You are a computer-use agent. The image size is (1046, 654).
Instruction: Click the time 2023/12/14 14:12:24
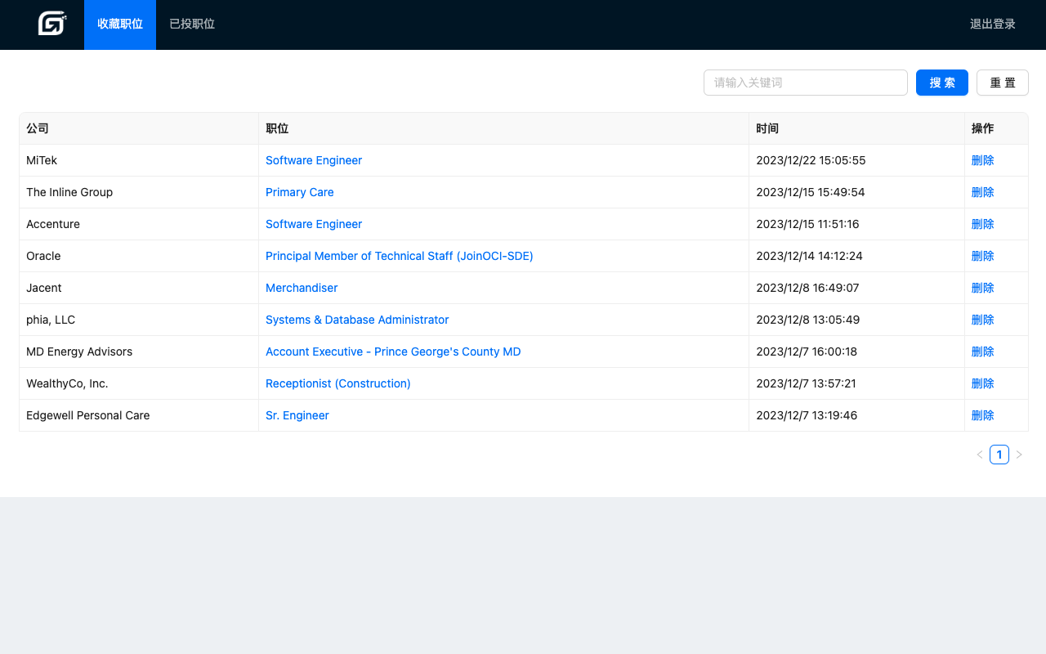[809, 256]
